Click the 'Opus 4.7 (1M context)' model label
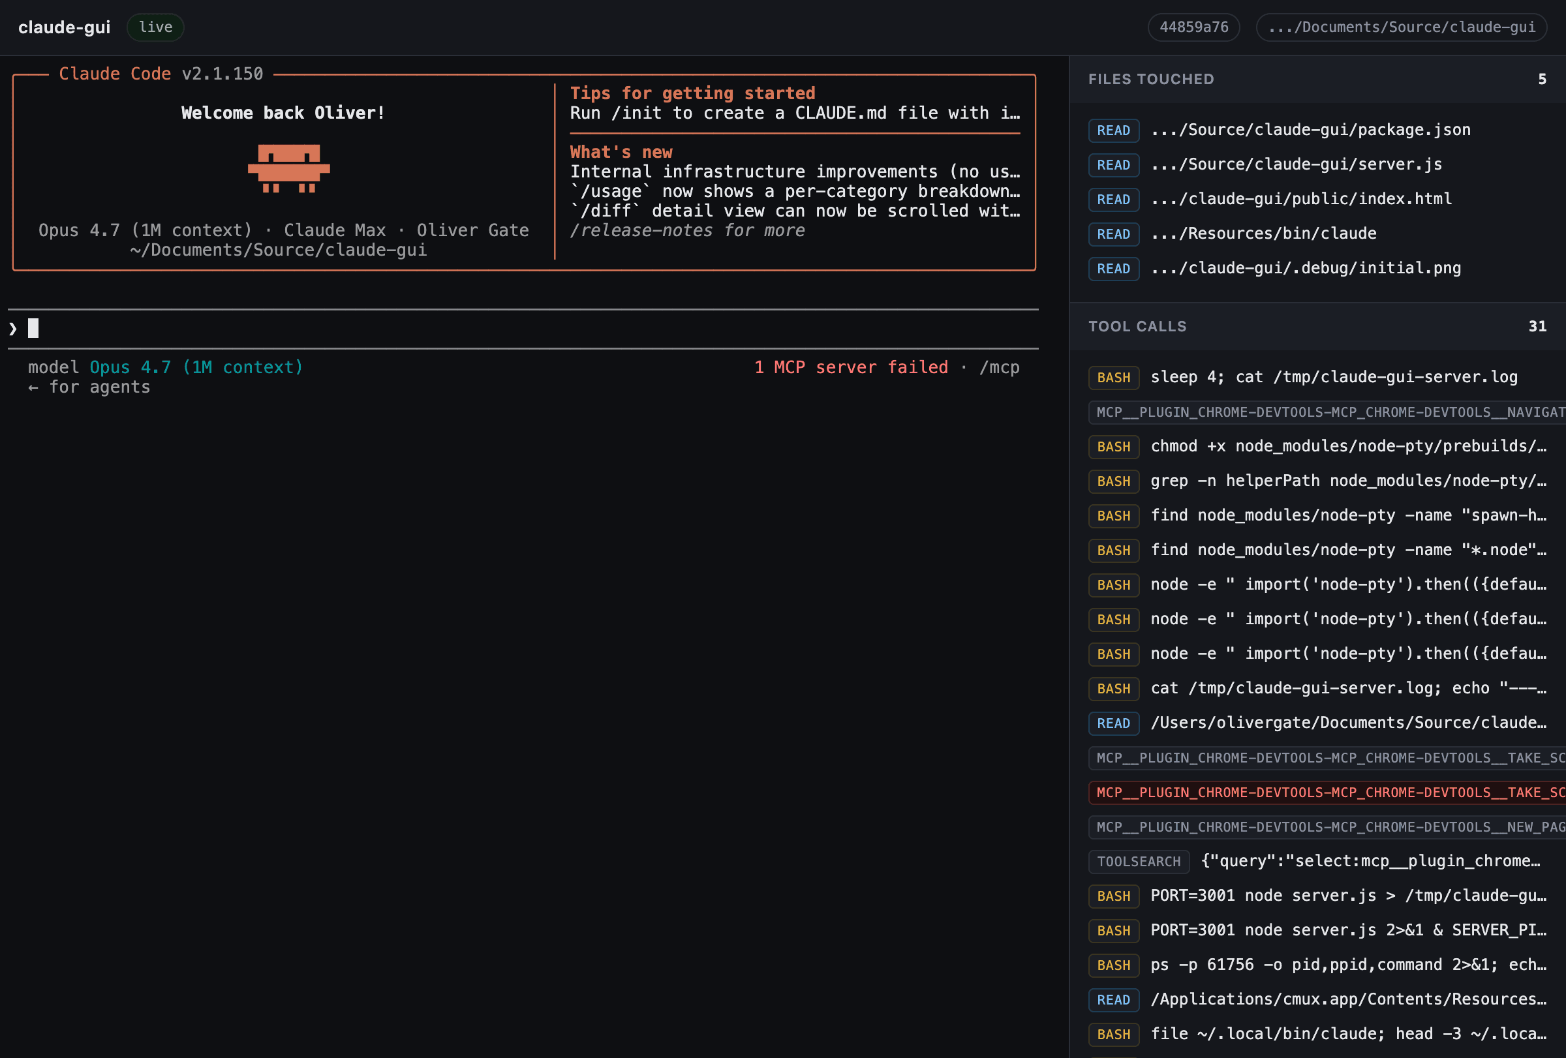 [196, 367]
